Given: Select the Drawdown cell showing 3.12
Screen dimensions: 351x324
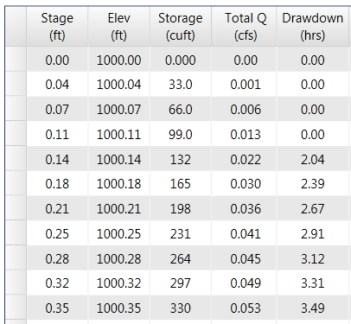Looking at the screenshot, I should click(313, 258).
